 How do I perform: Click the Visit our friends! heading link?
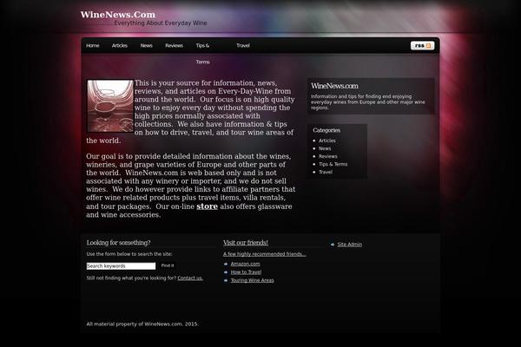(246, 243)
